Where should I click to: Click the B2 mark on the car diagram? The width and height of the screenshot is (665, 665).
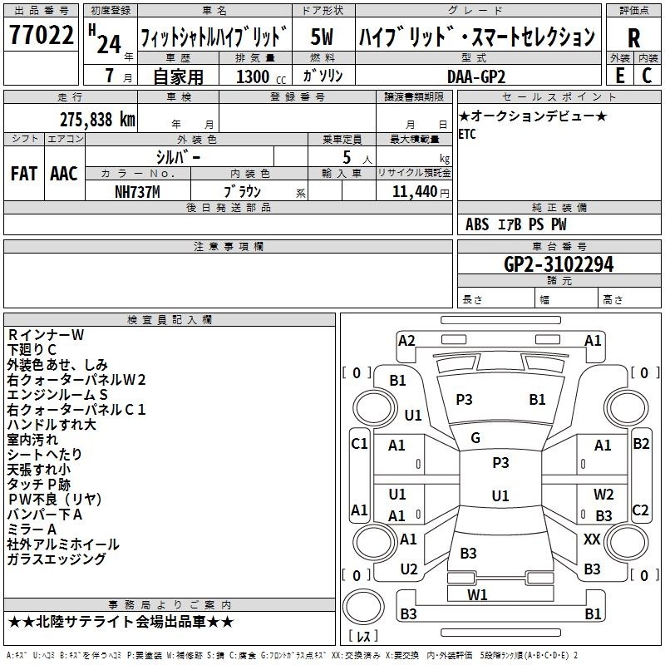tap(641, 444)
